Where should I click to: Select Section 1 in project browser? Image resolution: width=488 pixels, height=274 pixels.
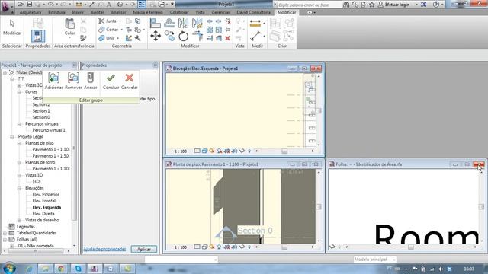pyautogui.click(x=41, y=111)
